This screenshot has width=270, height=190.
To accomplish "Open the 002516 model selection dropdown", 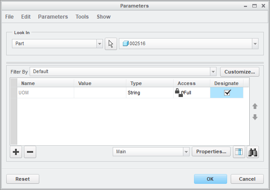I will (255, 44).
